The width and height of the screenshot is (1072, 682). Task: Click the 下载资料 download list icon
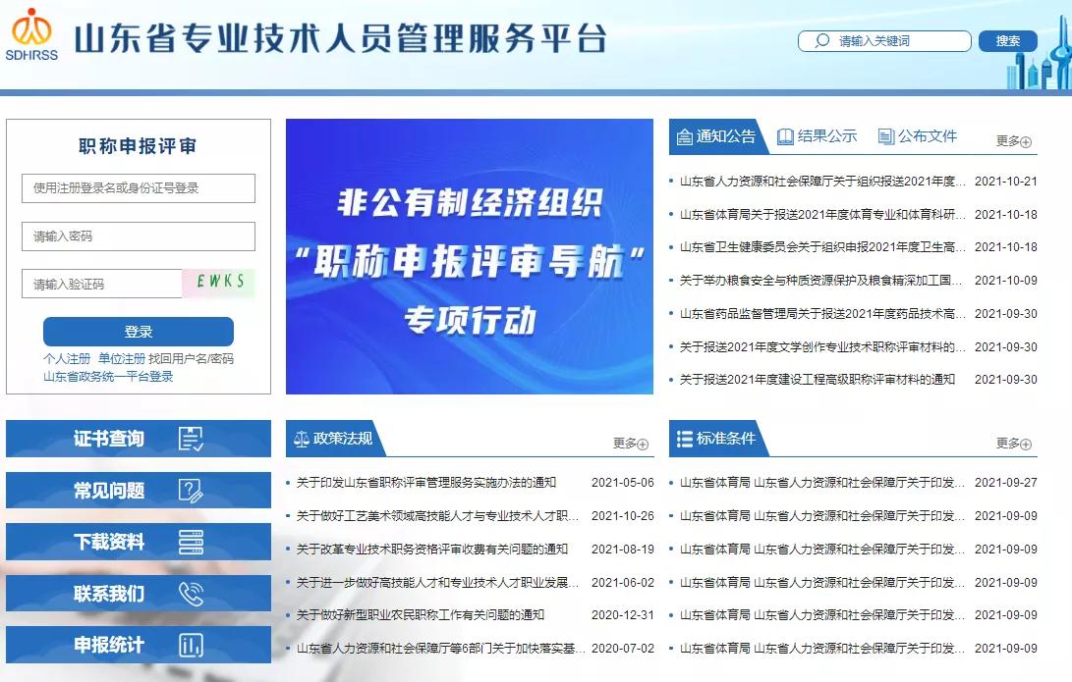(193, 541)
